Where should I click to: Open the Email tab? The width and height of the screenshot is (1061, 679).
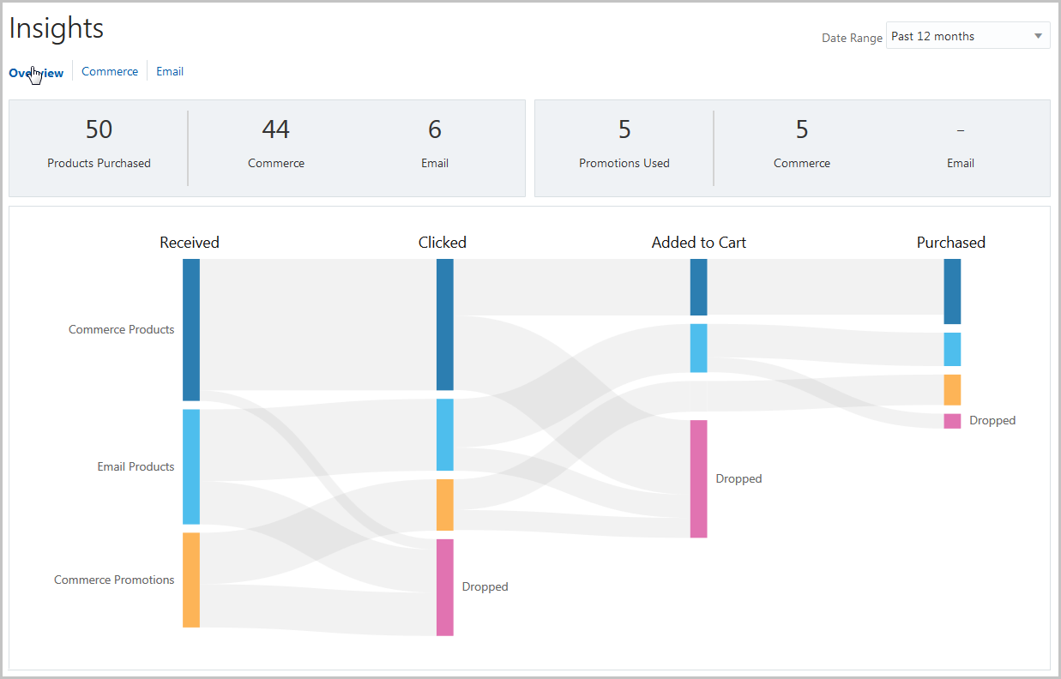pyautogui.click(x=170, y=72)
